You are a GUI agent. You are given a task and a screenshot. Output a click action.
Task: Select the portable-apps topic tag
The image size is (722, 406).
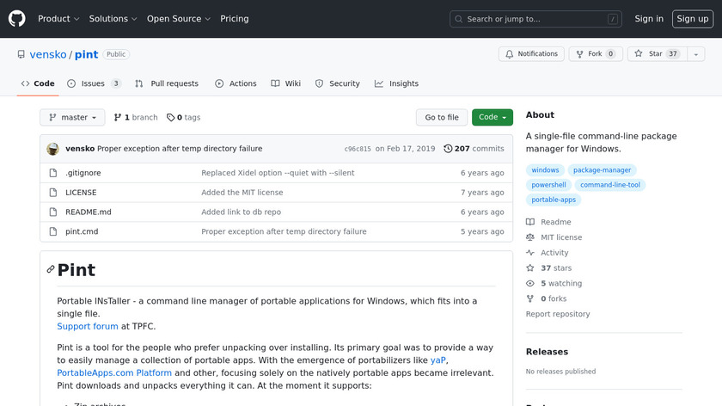[554, 200]
